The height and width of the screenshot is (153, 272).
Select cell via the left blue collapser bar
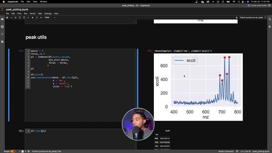9,85
